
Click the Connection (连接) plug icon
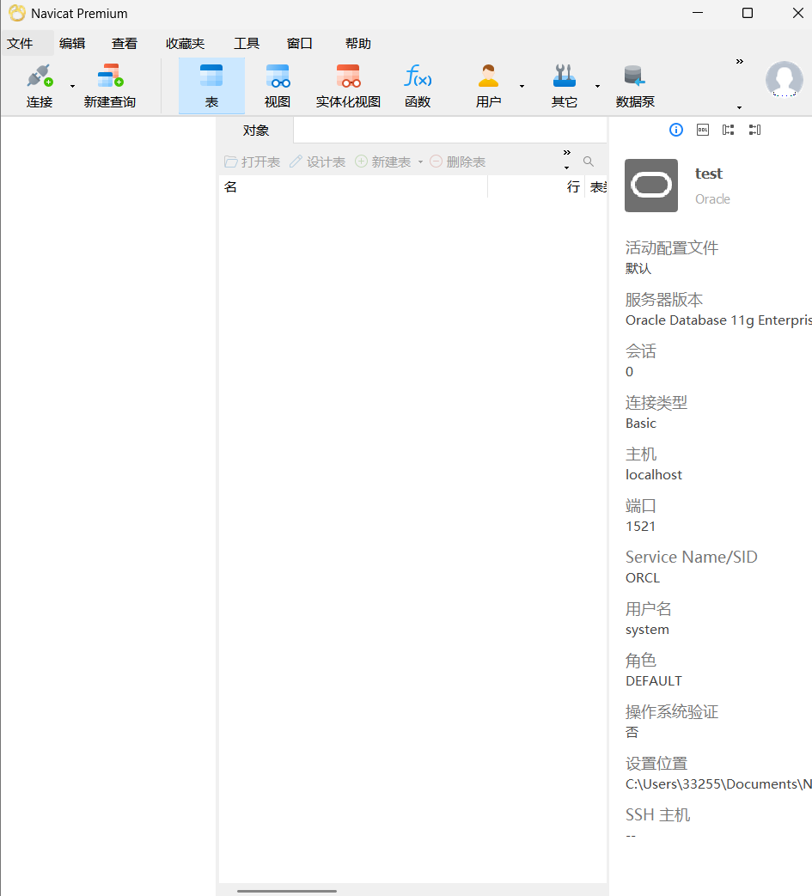[x=40, y=76]
